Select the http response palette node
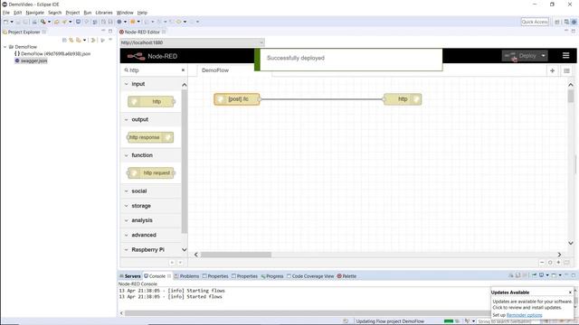Screen dimensions: 579x325 150,137
